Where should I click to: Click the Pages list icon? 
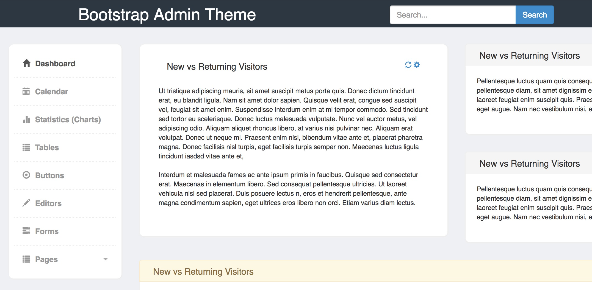tap(26, 259)
